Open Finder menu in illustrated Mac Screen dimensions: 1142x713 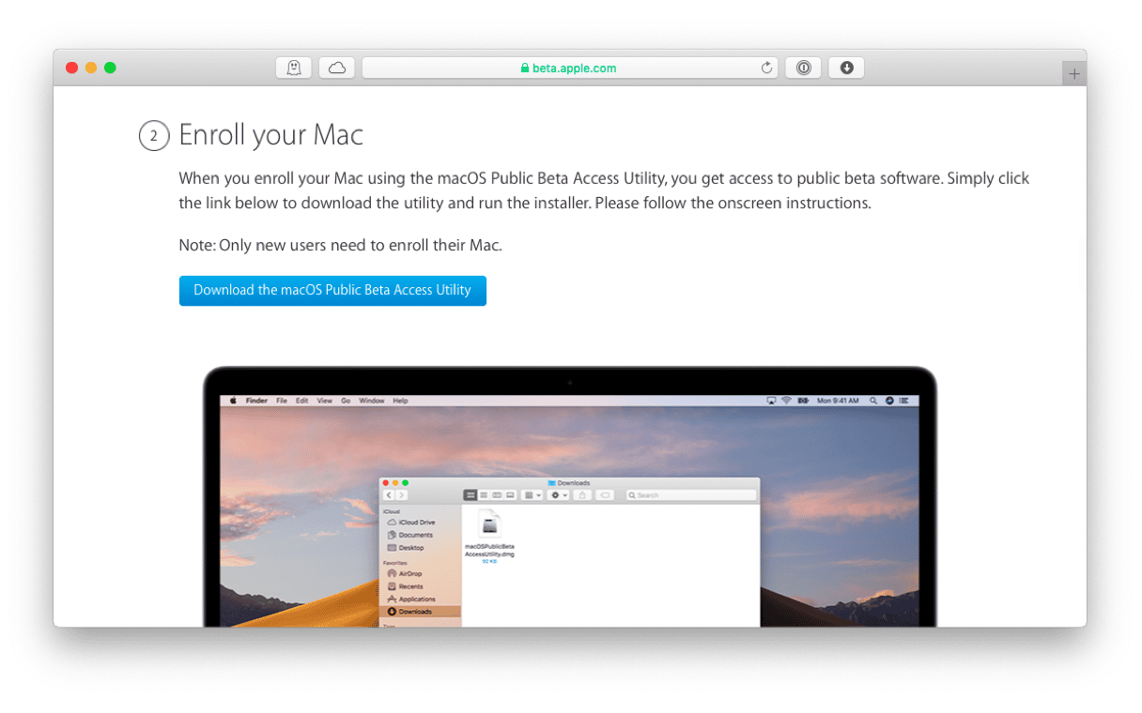[256, 401]
